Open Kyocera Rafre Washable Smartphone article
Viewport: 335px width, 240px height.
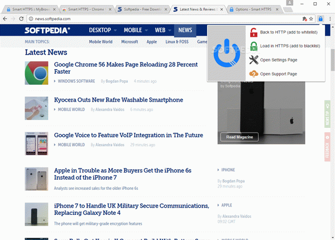click(x=118, y=100)
